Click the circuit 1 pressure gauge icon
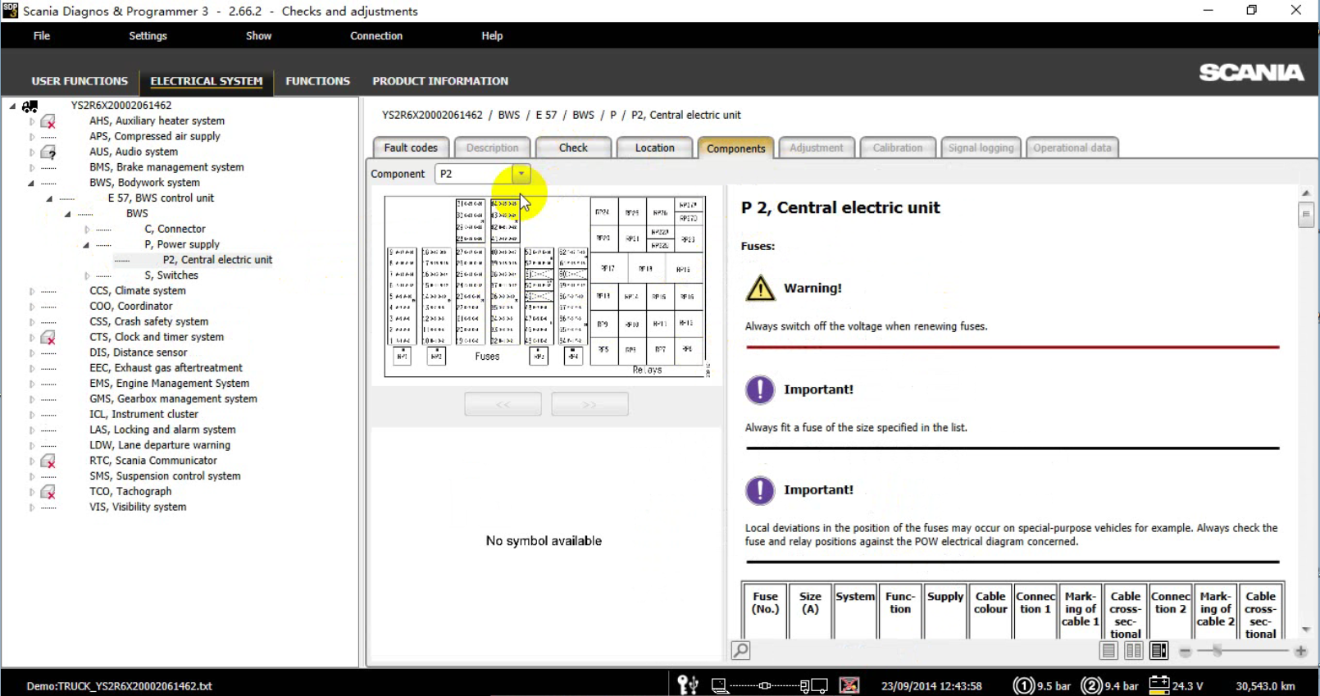The image size is (1320, 696). (1023, 685)
